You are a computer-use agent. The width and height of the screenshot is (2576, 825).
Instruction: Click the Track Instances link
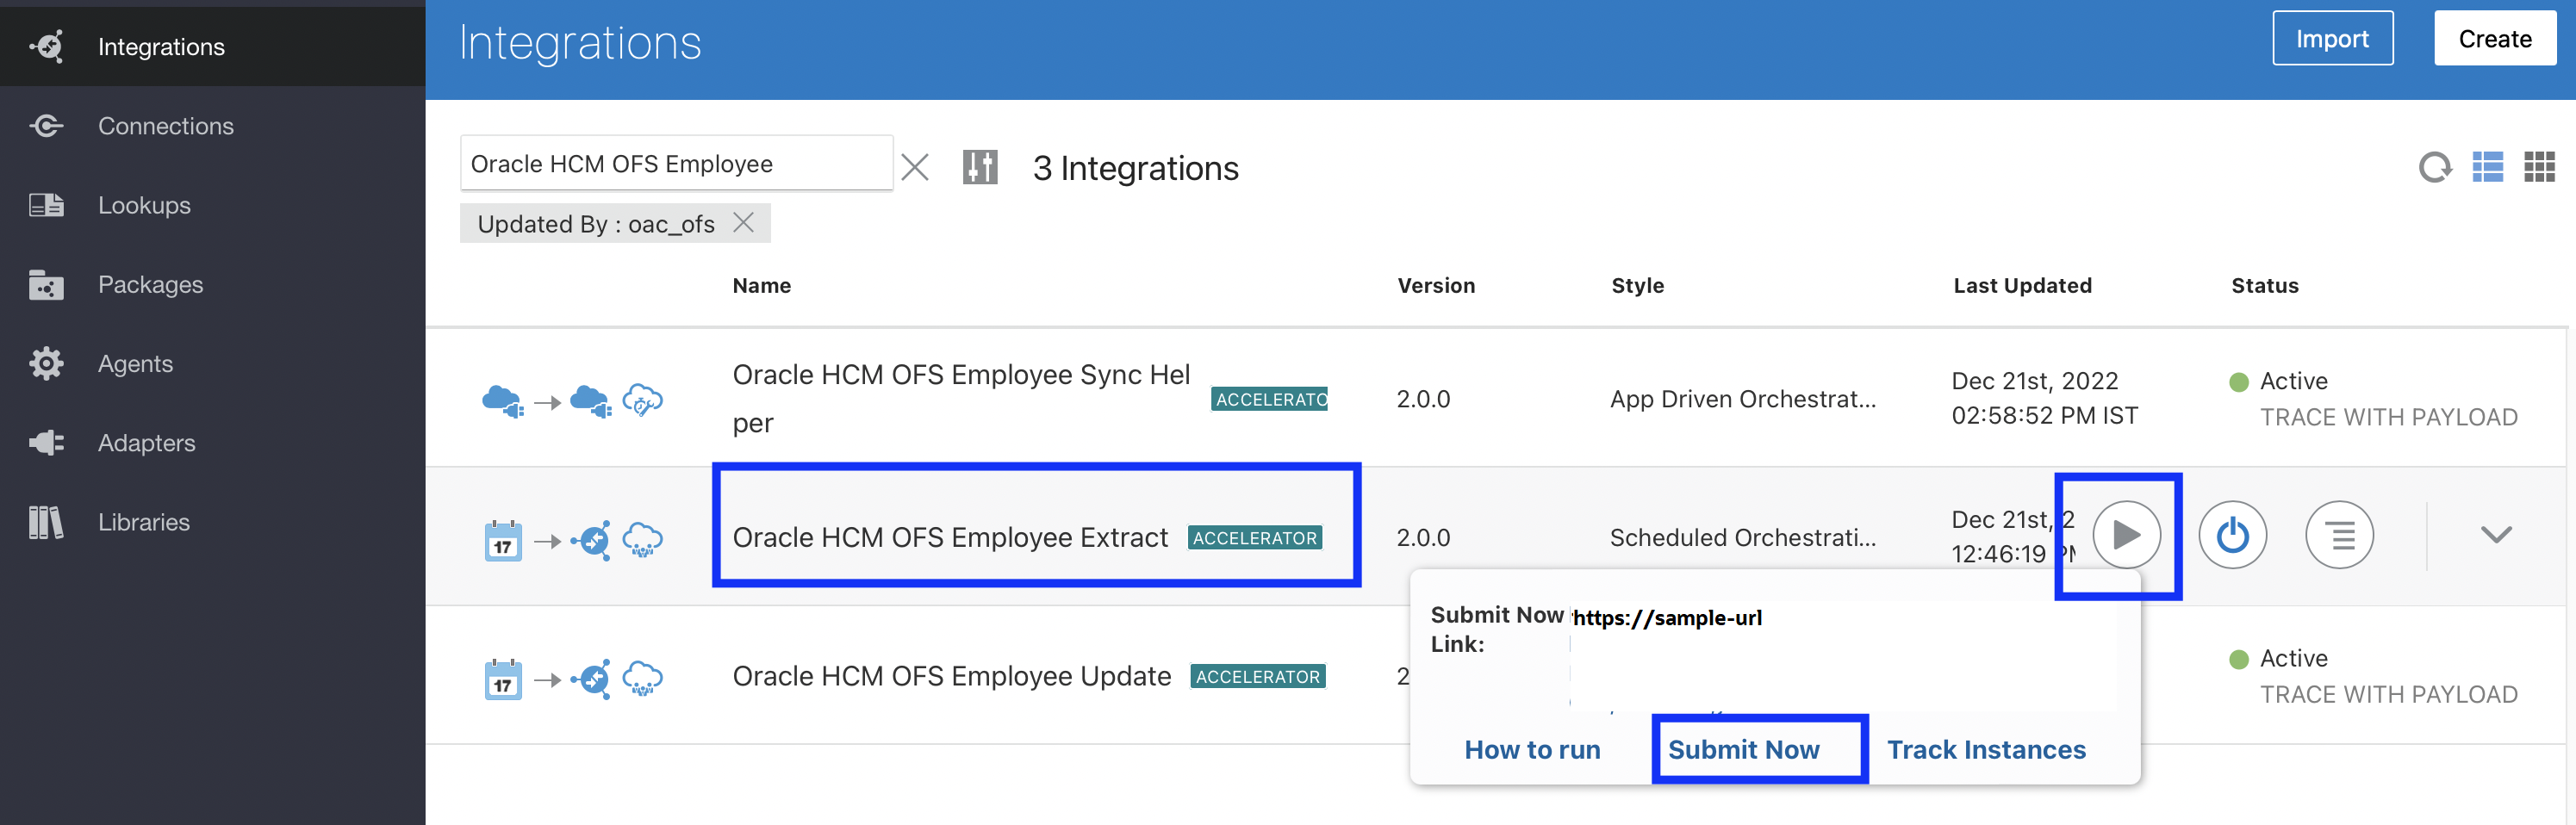point(1986,749)
